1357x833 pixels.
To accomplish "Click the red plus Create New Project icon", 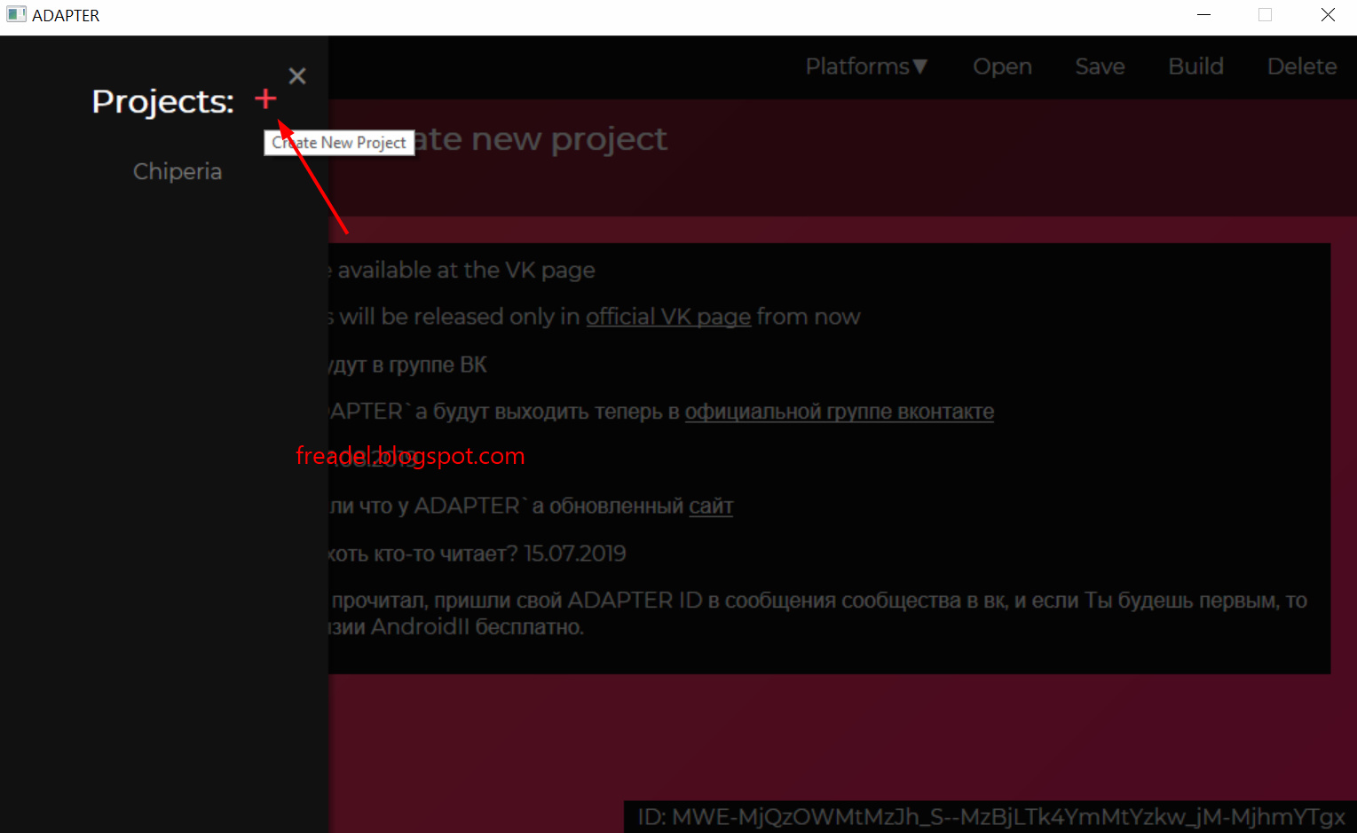I will 265,98.
